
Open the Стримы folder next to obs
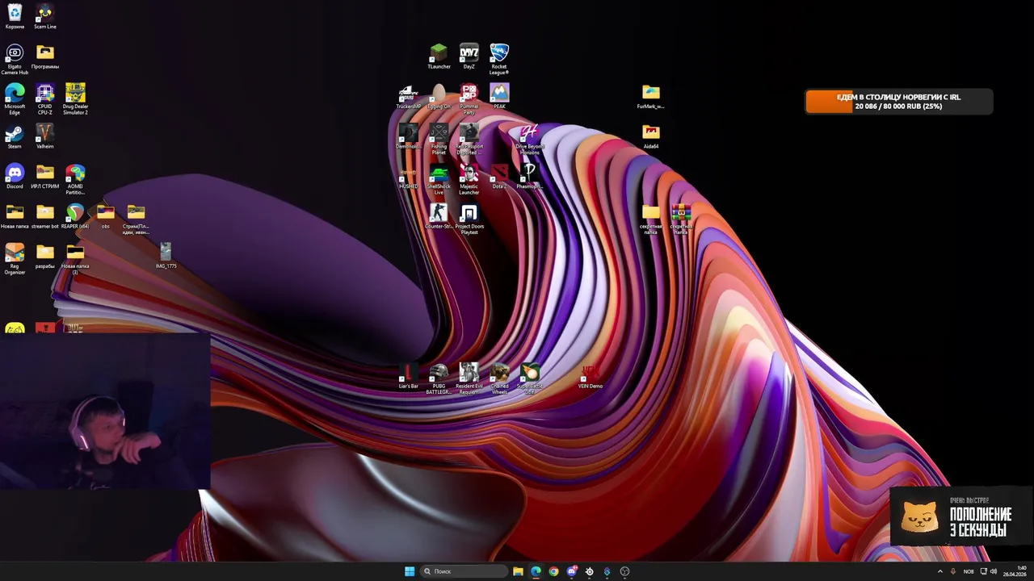click(136, 219)
